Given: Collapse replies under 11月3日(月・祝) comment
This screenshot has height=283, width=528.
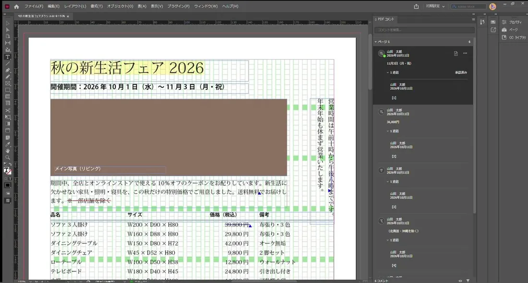Looking at the screenshot, I should point(387,73).
